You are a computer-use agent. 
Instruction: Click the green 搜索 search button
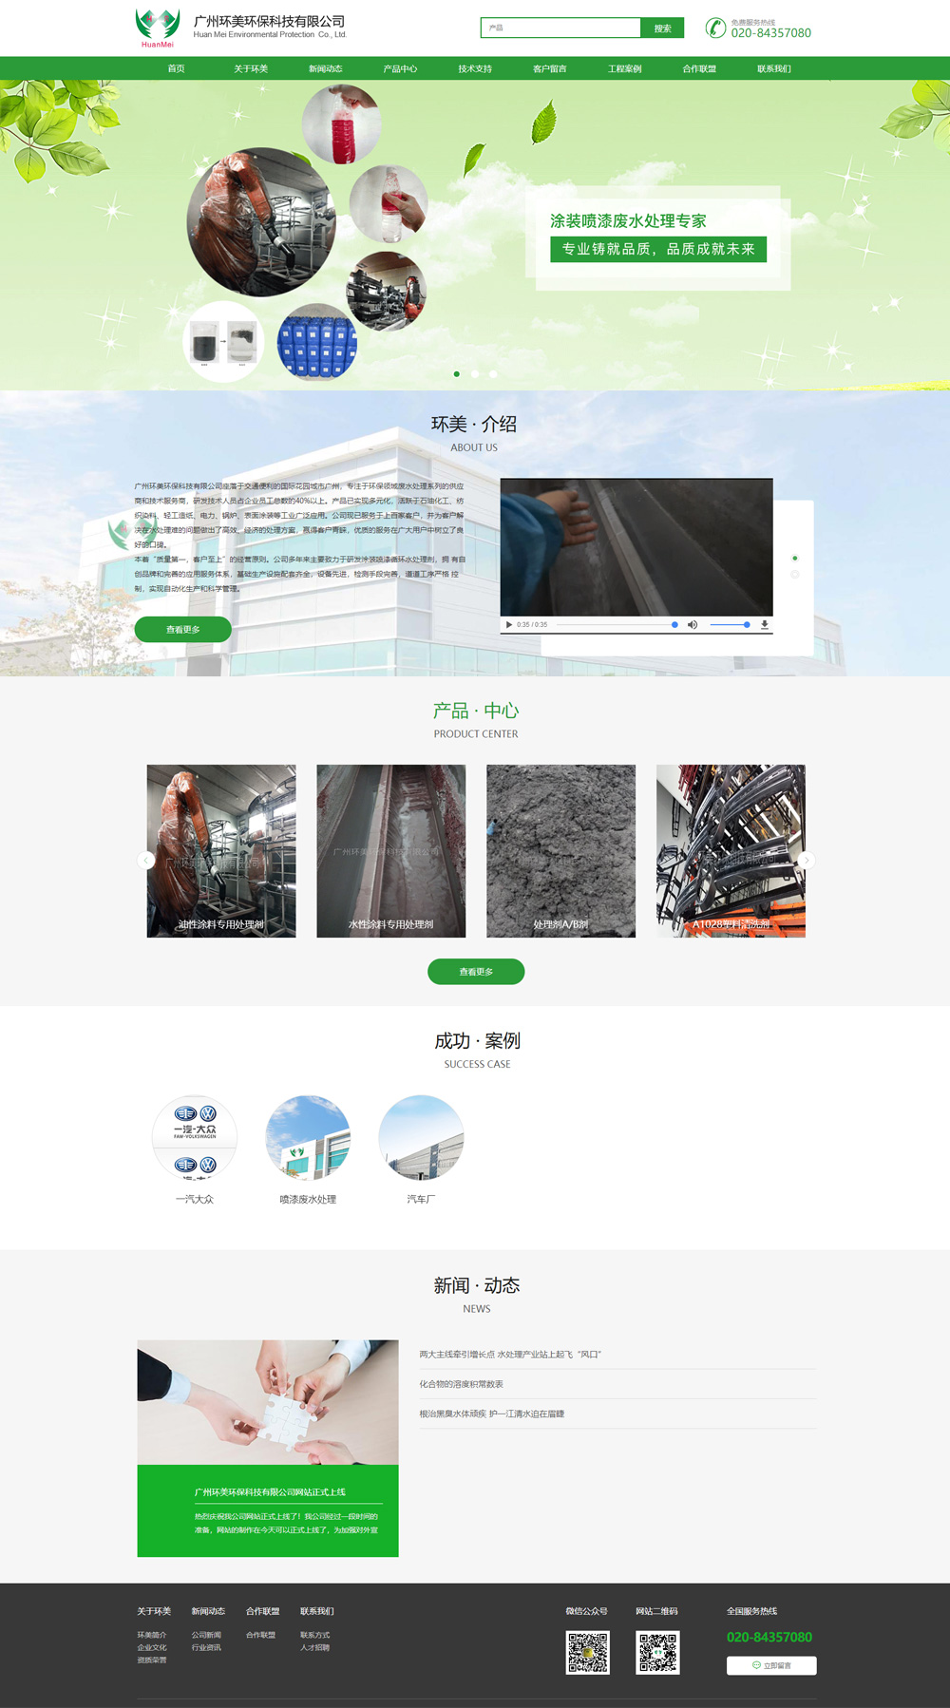pyautogui.click(x=662, y=28)
